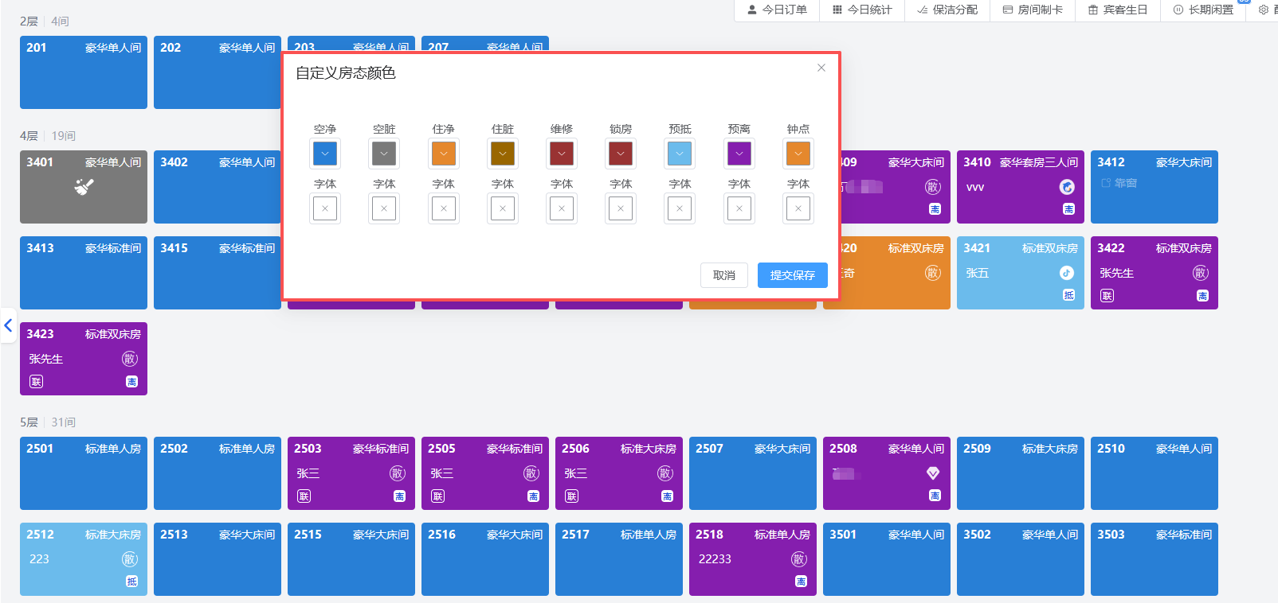Screen dimensions: 1278x603
Task: Click the diamond VIP icon in room 2508
Action: click(933, 473)
